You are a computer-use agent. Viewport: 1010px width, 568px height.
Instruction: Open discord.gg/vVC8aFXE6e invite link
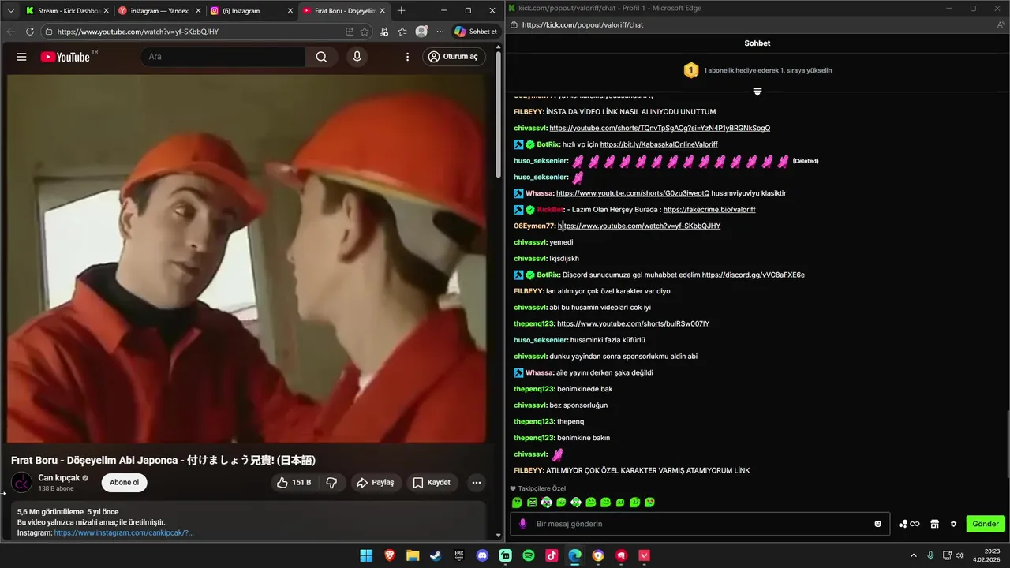tap(754, 275)
